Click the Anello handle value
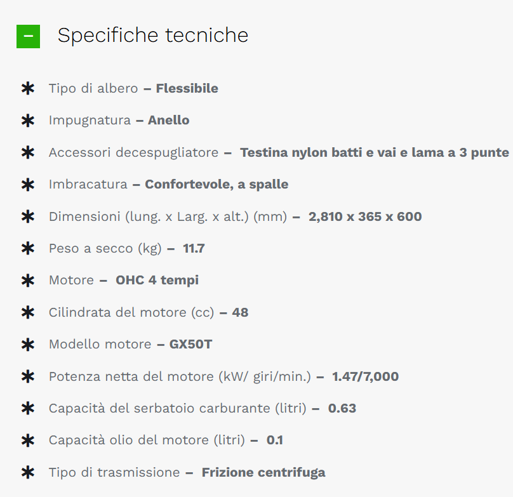Viewport: 513px width, 497px height. click(x=168, y=120)
